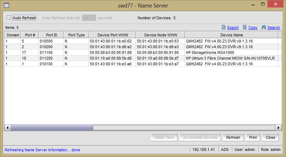
Task: Click the Export document icon
Action: click(x=223, y=27)
